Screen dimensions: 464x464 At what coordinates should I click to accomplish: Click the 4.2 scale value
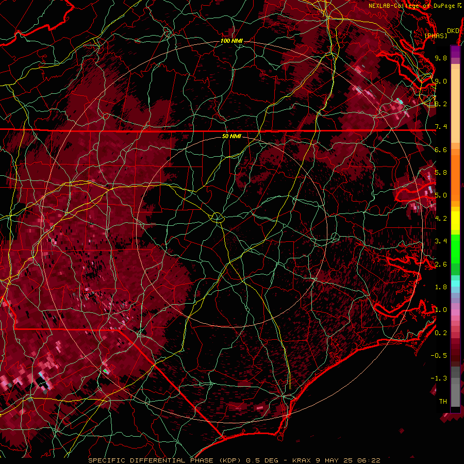441,219
